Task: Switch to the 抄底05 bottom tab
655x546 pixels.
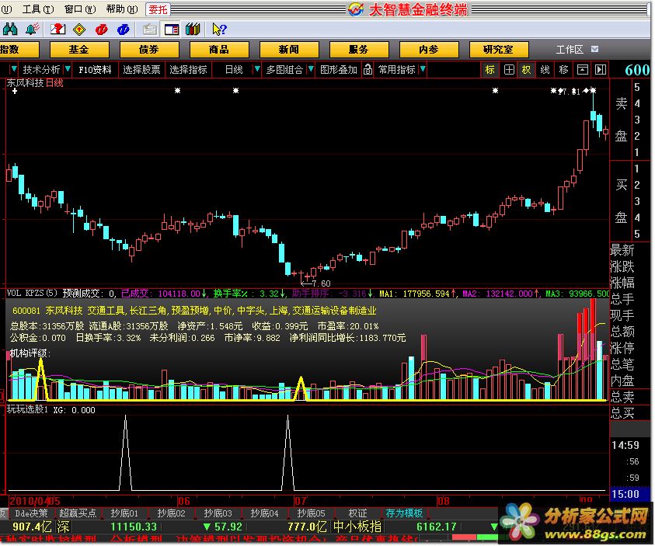Action: [311, 513]
